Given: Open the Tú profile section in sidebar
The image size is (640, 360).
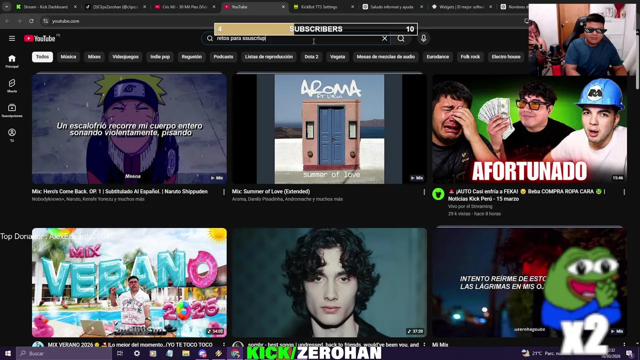Looking at the screenshot, I should pos(12,135).
